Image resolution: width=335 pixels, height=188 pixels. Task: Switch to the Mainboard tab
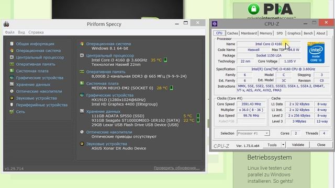tap(249, 33)
